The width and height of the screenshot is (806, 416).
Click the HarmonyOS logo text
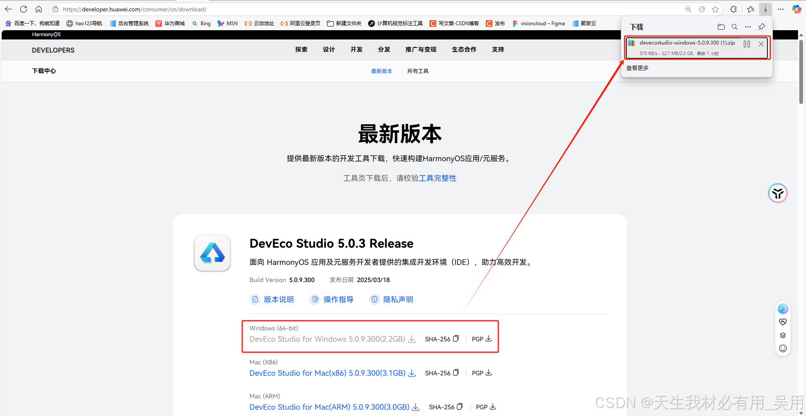point(46,34)
